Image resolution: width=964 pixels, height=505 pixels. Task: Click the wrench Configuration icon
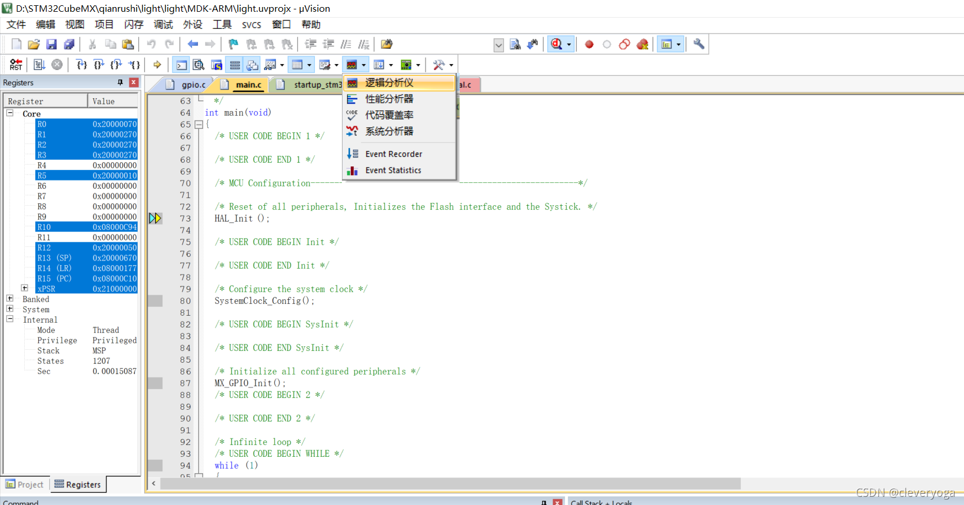point(699,44)
